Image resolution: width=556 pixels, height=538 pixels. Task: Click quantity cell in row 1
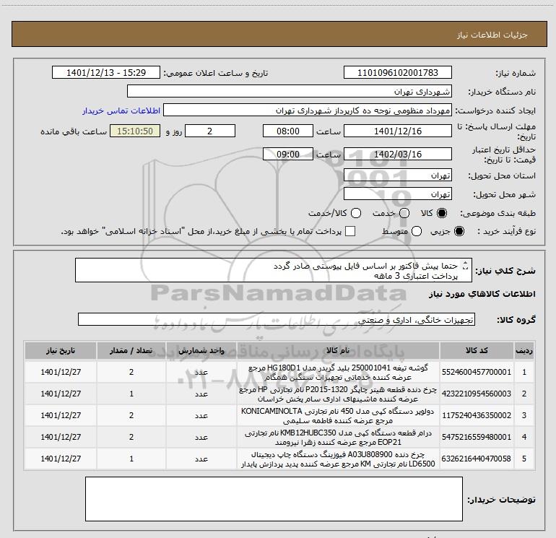pos(131,372)
